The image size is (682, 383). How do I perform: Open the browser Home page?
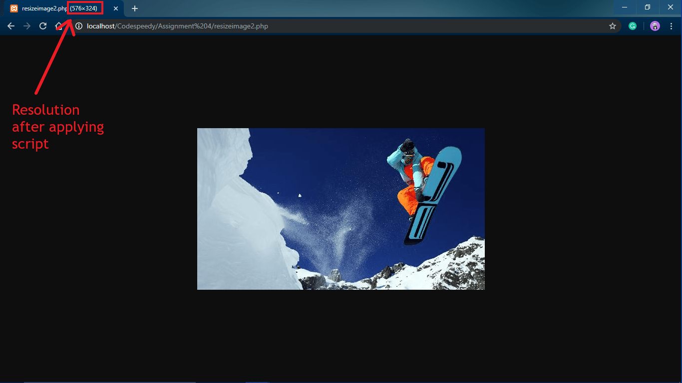point(59,26)
